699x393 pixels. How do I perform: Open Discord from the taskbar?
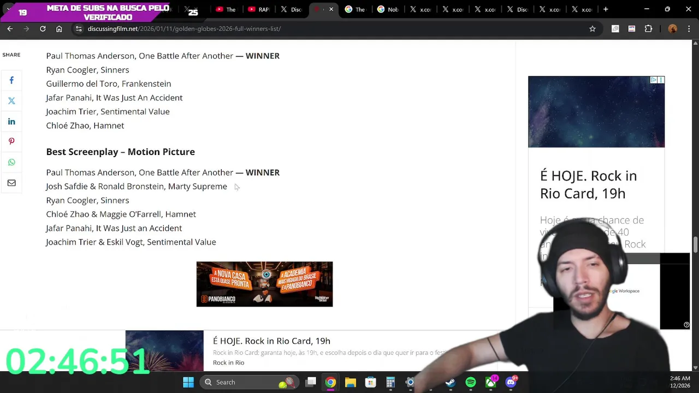(511, 382)
